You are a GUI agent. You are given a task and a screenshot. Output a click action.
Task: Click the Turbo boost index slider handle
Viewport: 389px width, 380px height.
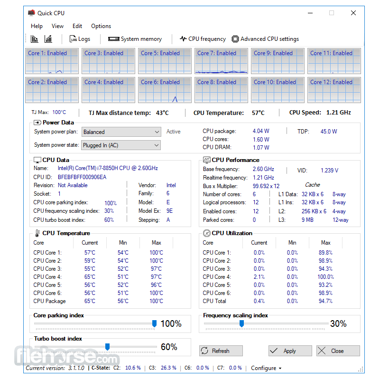click(107, 347)
